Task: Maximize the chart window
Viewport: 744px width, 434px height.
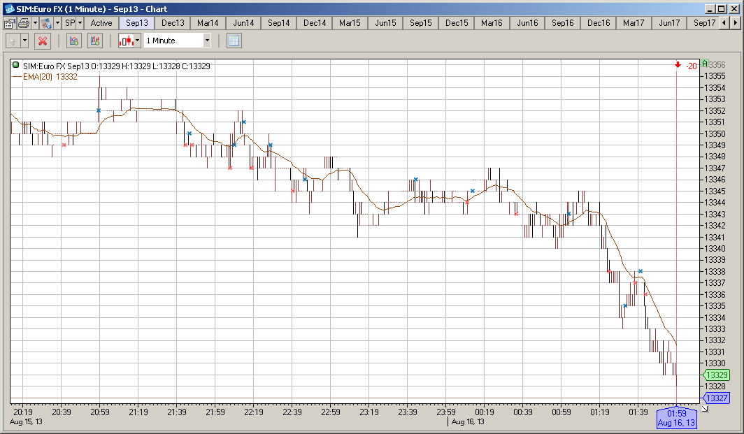Action: point(721,8)
